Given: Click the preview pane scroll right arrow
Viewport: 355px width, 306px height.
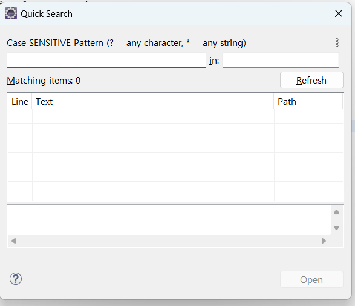Looking at the screenshot, I should click(324, 241).
